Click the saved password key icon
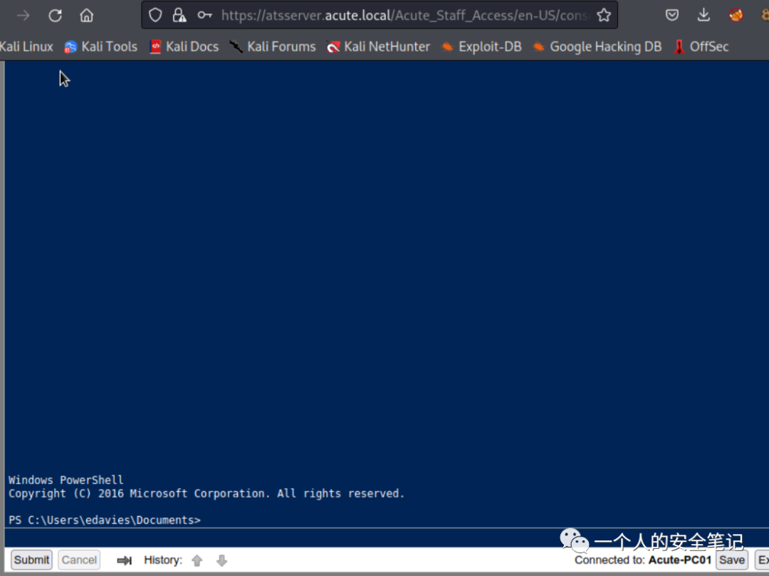Image resolution: width=769 pixels, height=576 pixels. 204,16
